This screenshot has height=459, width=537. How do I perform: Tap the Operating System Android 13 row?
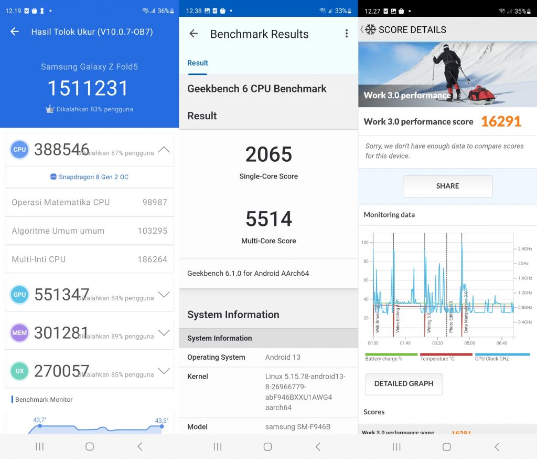(268, 358)
